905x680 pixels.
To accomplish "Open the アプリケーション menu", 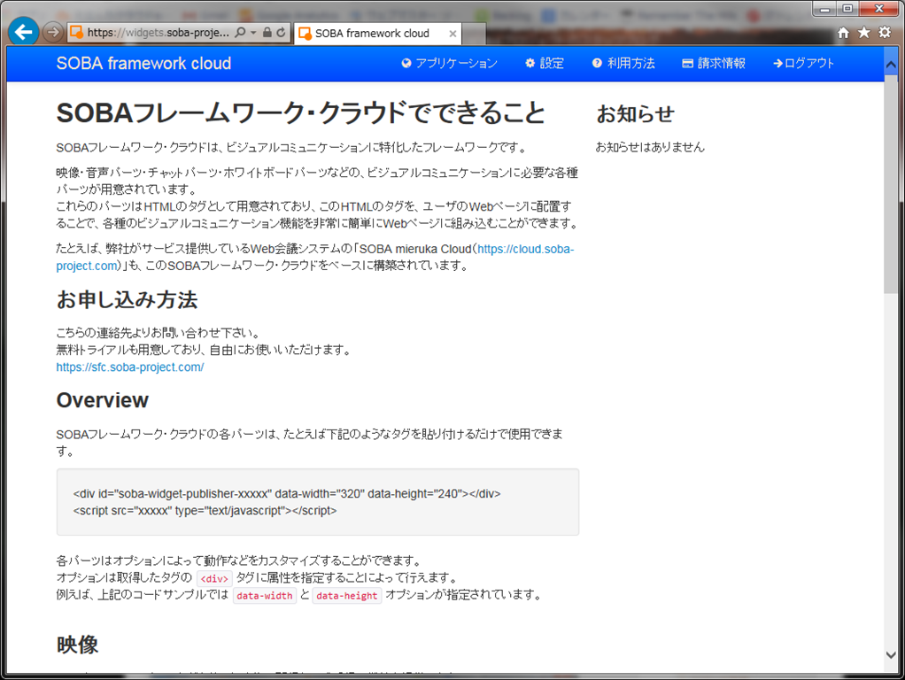I will click(450, 64).
